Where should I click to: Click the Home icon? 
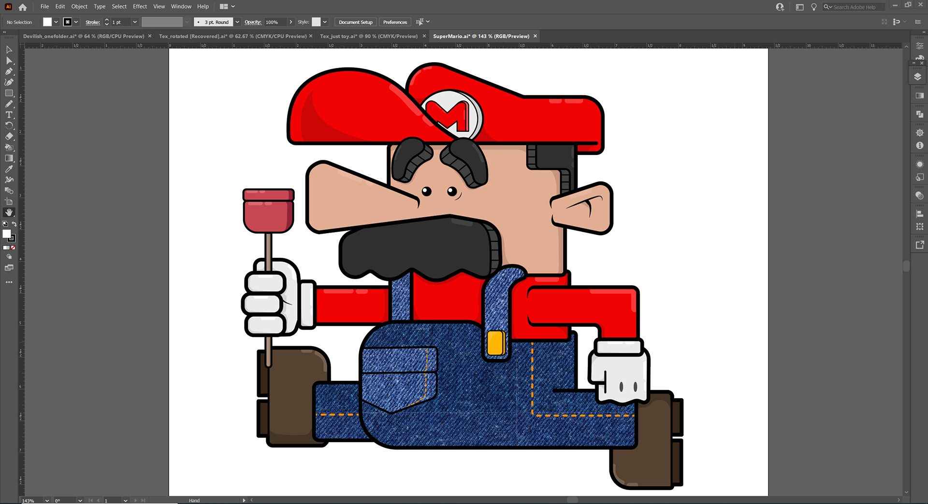[23, 7]
